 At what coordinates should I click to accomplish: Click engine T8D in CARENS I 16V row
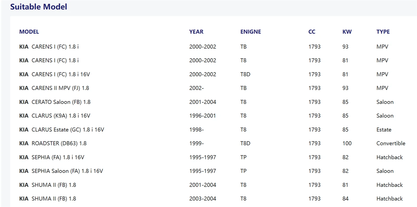tap(245, 74)
